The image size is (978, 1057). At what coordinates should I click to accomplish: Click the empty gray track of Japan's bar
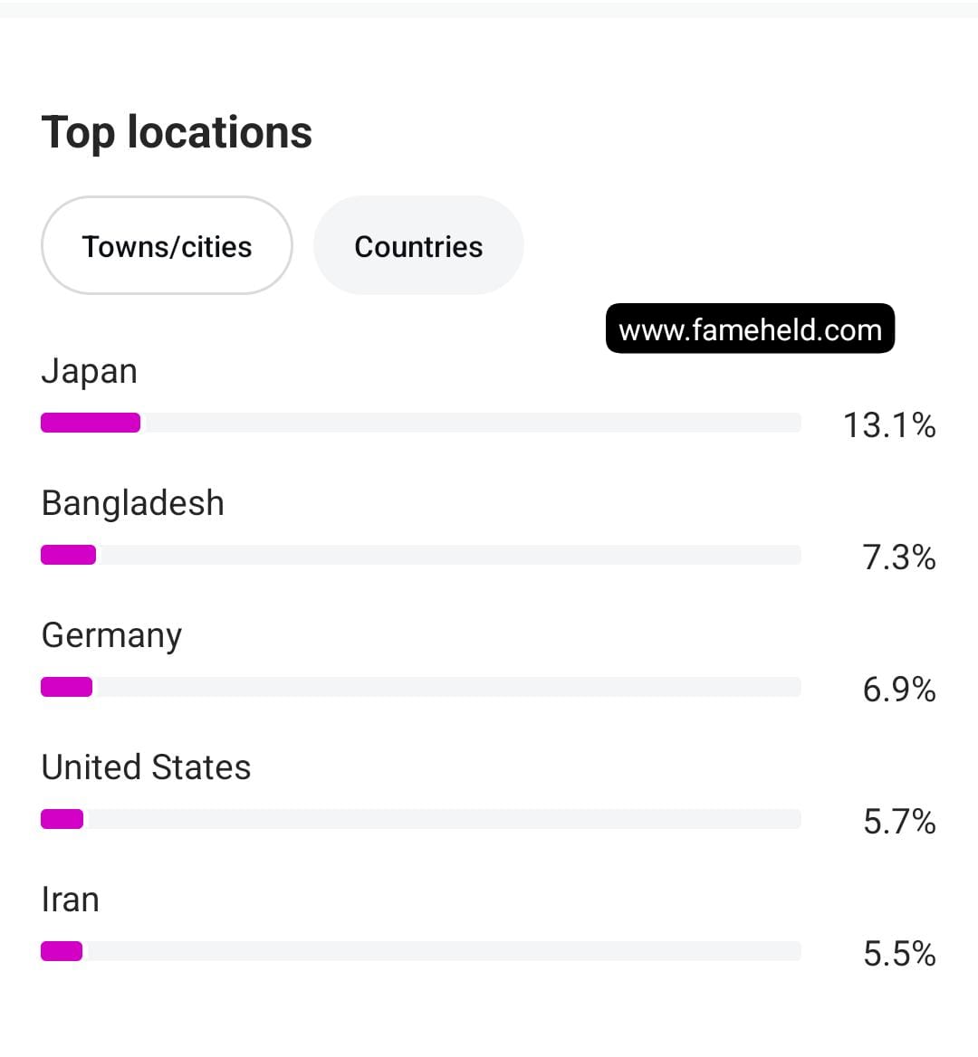coord(471,423)
